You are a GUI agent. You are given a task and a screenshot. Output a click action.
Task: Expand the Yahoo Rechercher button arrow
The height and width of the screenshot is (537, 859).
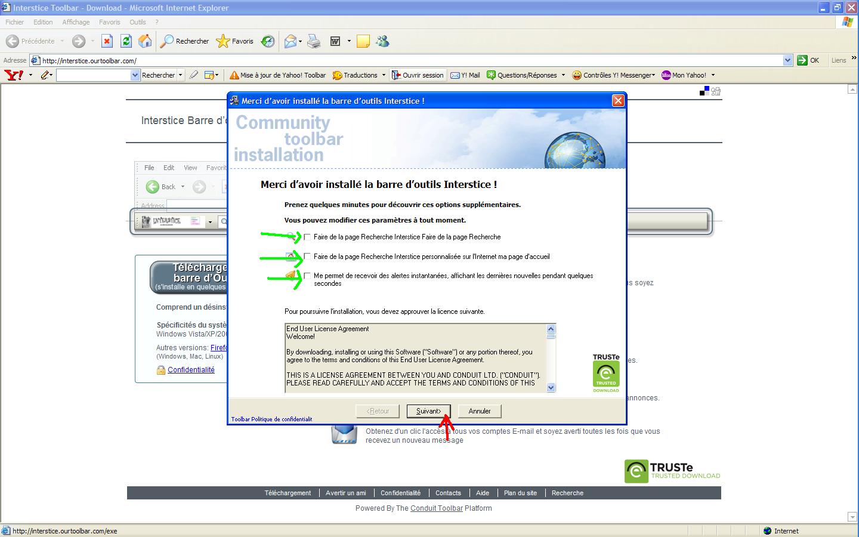click(180, 75)
